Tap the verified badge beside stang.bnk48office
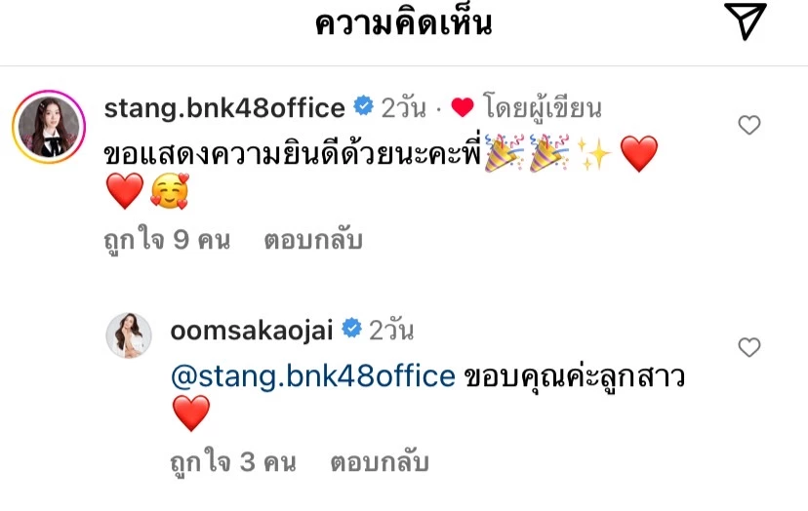 [x=363, y=106]
